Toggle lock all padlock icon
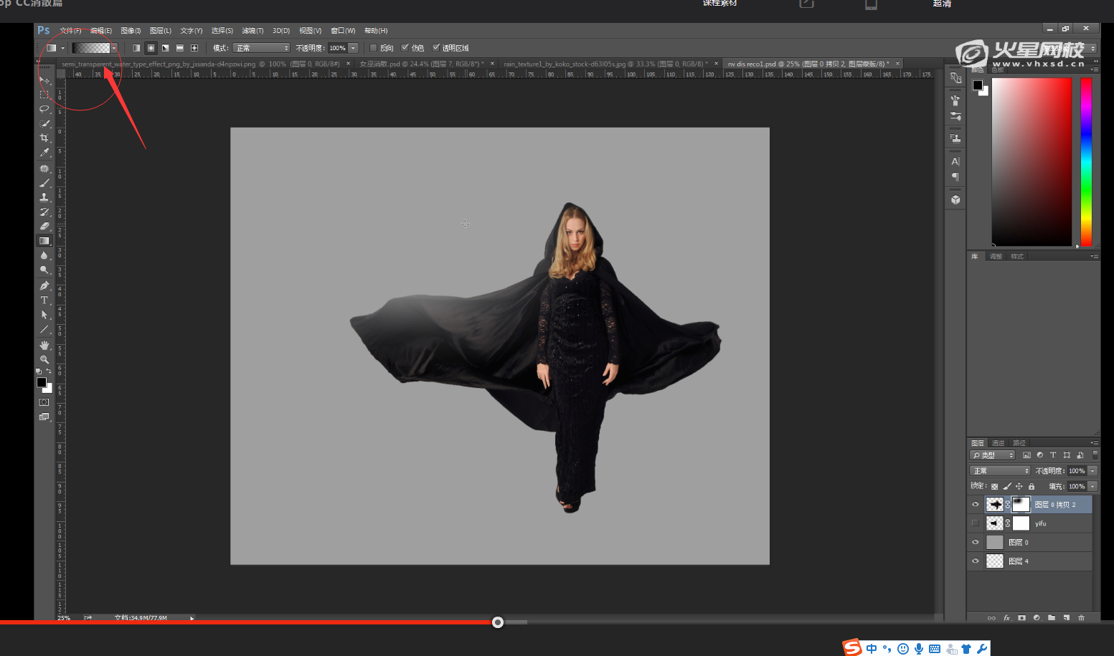This screenshot has width=1114, height=656. pyautogui.click(x=1032, y=486)
